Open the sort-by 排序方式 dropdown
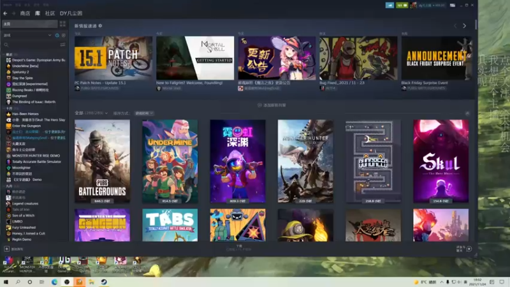Image resolution: width=510 pixels, height=287 pixels. (x=144, y=114)
